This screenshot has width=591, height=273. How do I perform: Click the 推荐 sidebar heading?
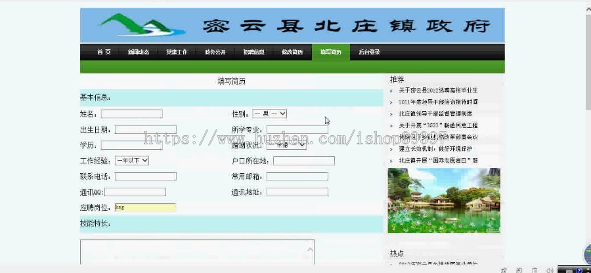click(x=397, y=79)
